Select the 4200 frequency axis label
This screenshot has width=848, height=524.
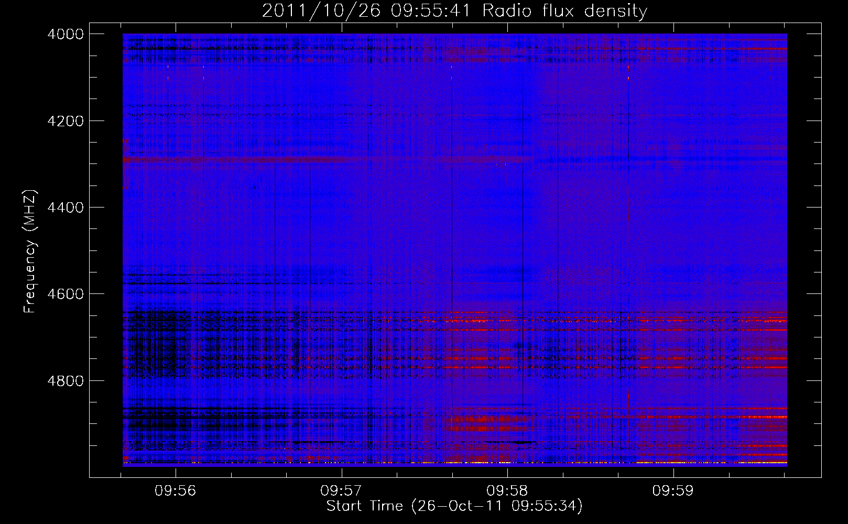pyautogui.click(x=65, y=121)
